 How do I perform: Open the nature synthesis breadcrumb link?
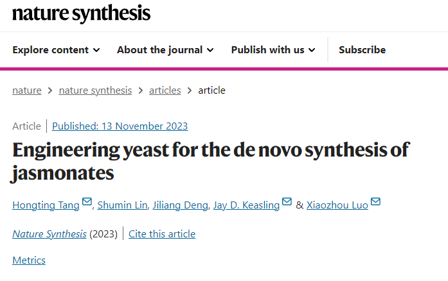(x=95, y=90)
